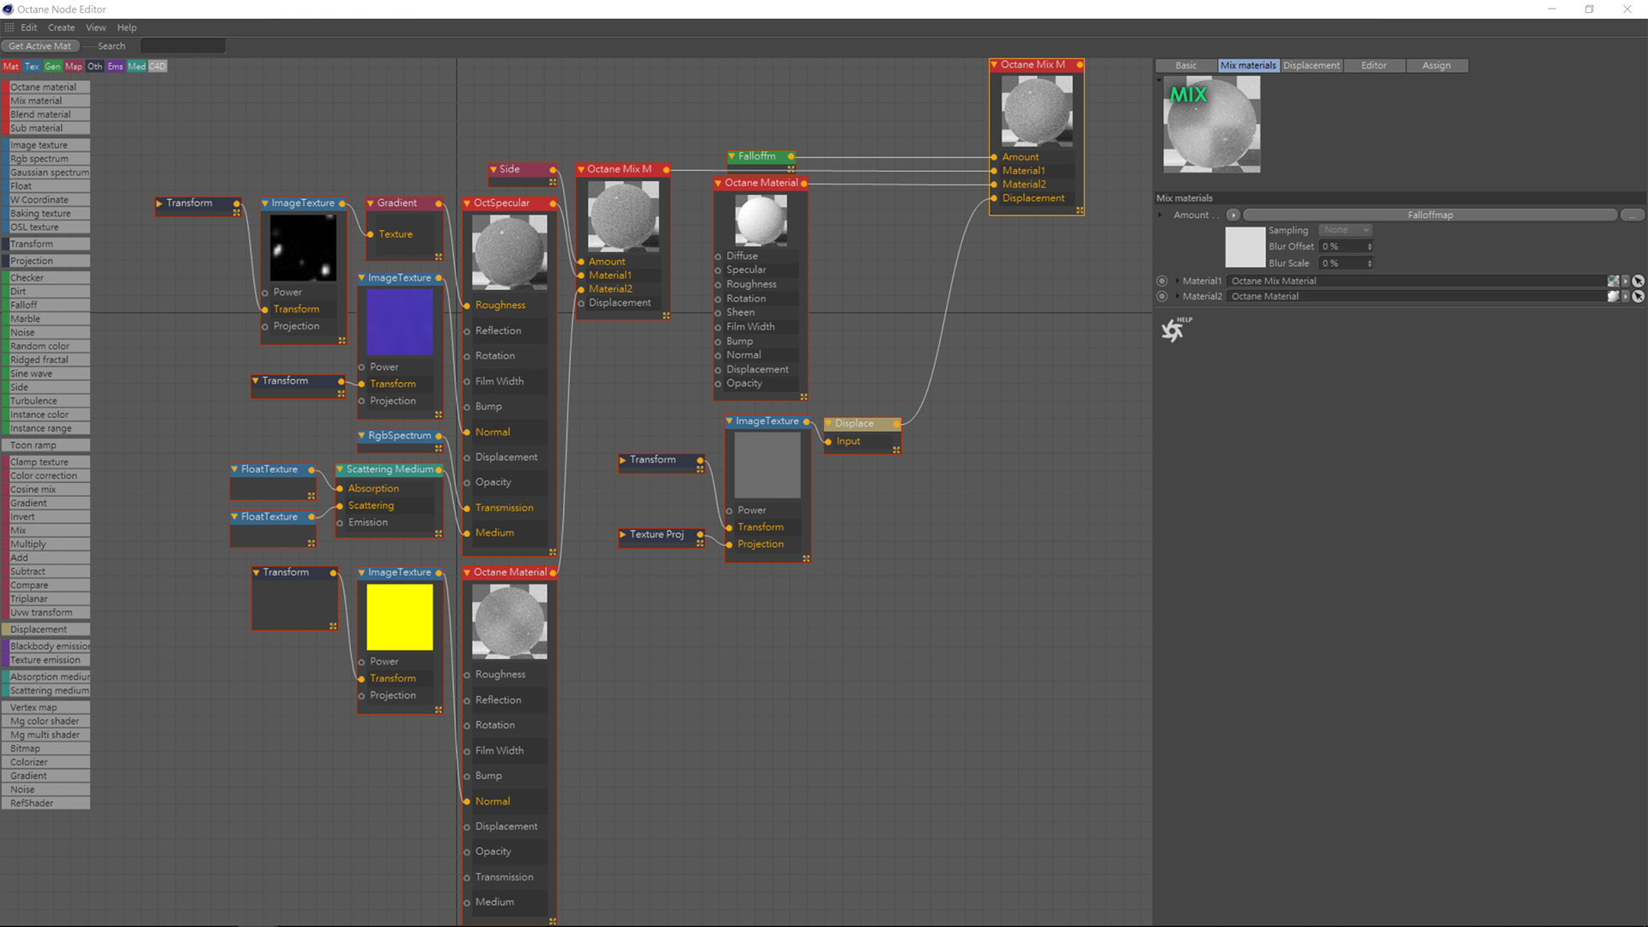Click the resize handle of the Displace node
1648x927 pixels.
click(896, 450)
